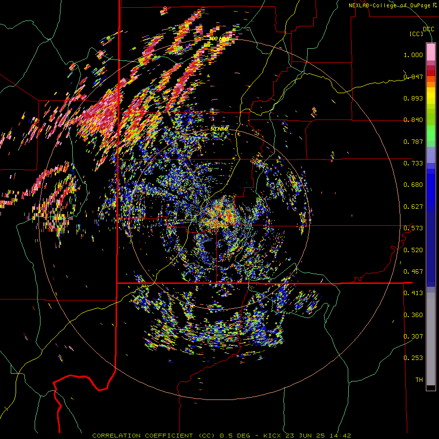
Task: Click the TH threshold label
Action: coord(419,380)
